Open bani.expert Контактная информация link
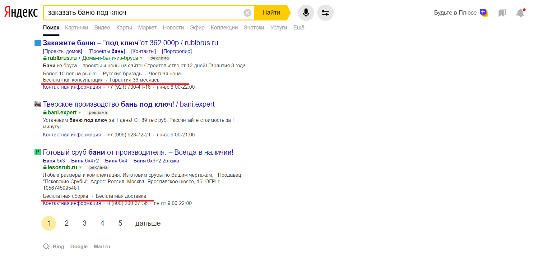The image size is (534, 257). 72,135
